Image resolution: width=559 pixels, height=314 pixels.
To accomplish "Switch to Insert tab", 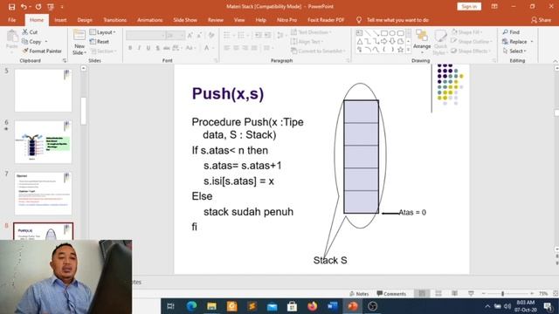I will tap(60, 20).
